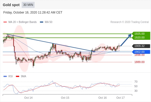Click the Gold spot title

11,5
